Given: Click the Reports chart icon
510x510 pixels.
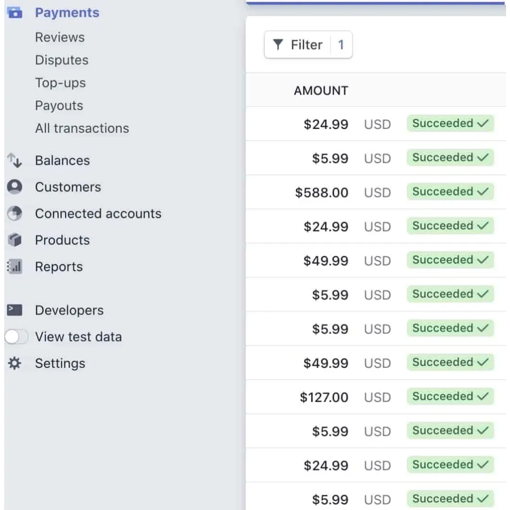Looking at the screenshot, I should click(x=15, y=267).
